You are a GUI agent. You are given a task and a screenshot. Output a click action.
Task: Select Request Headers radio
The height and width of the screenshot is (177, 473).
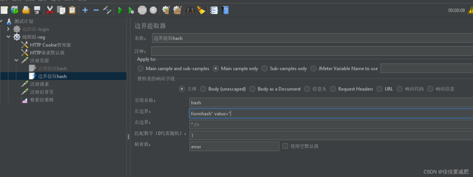(333, 89)
